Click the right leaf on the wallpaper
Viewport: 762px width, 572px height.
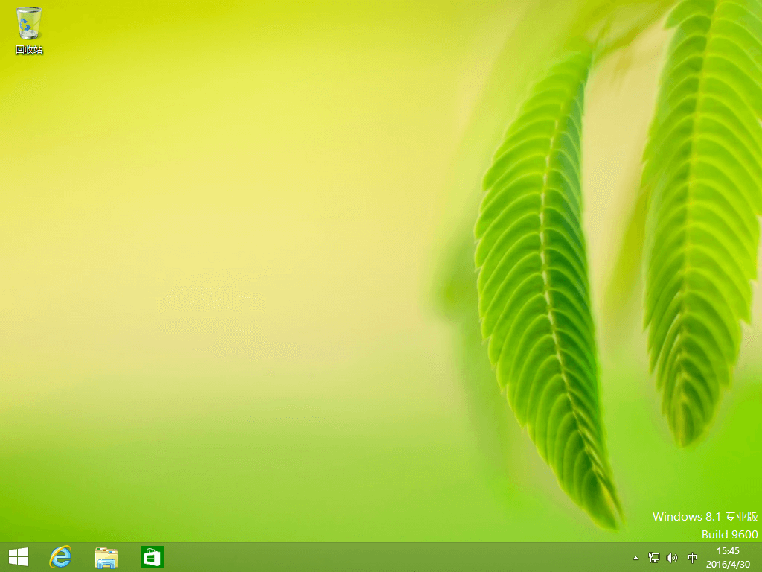pos(699,219)
